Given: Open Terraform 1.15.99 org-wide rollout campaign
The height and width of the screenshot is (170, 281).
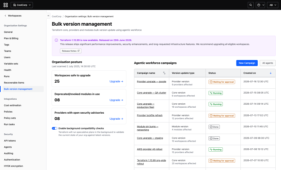Looking at the screenshot, I should (151, 162).
